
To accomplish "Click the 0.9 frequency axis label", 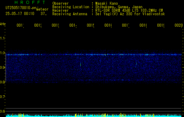I will point(2,67).
